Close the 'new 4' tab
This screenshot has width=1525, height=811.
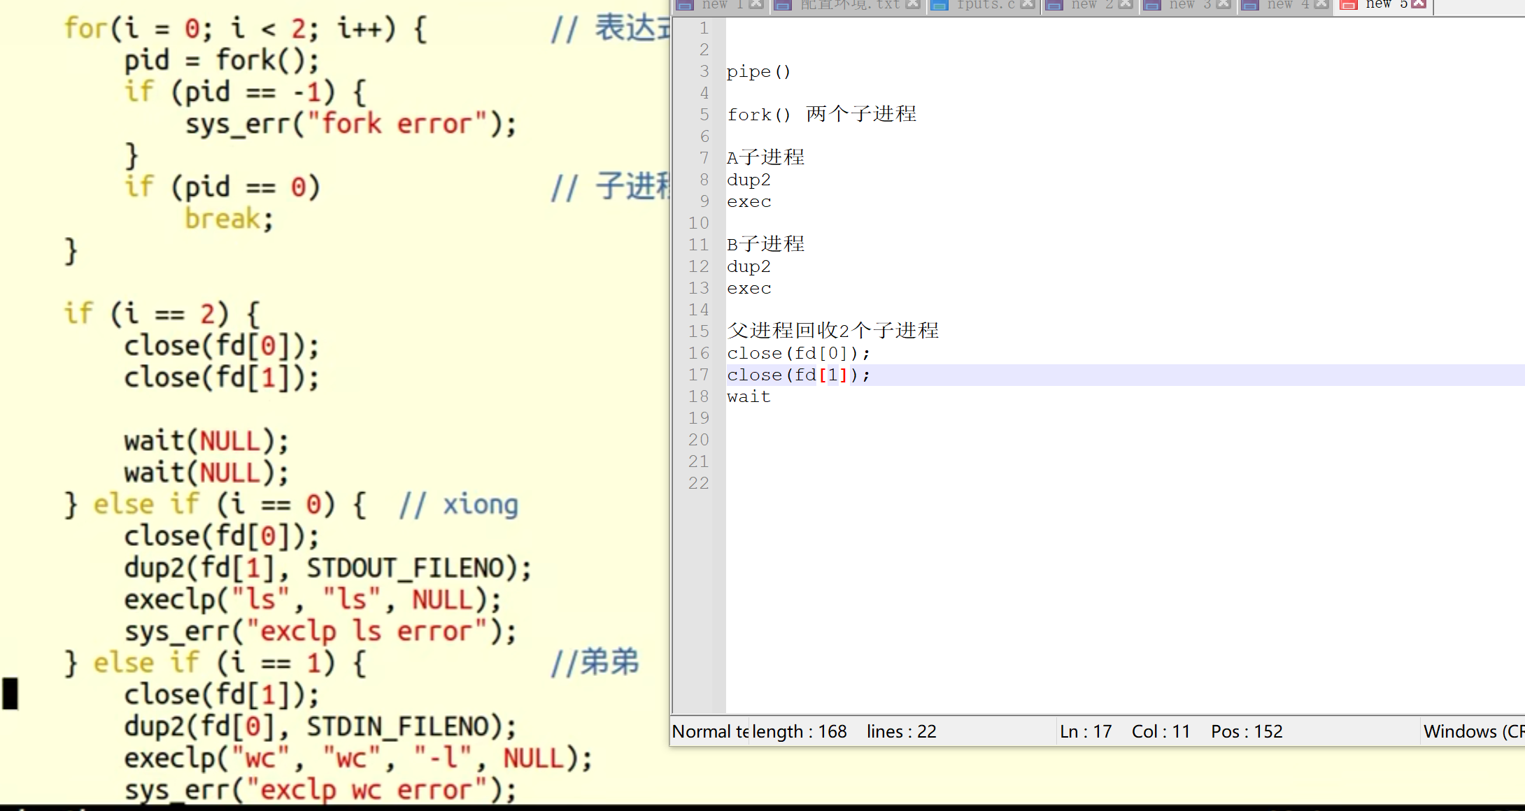point(1321,4)
